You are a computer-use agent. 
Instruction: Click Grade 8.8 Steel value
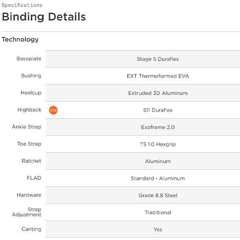158,195
